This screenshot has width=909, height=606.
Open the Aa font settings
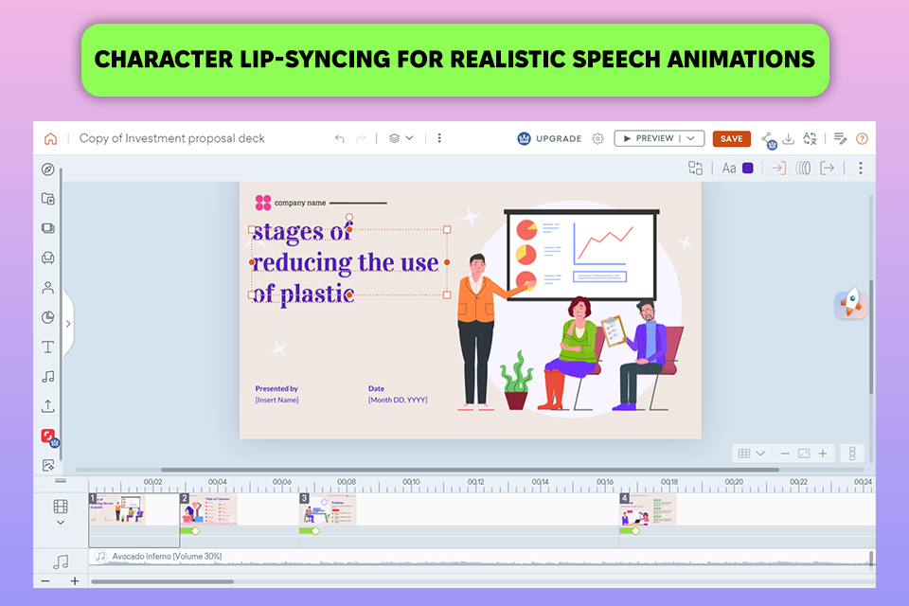pyautogui.click(x=729, y=169)
